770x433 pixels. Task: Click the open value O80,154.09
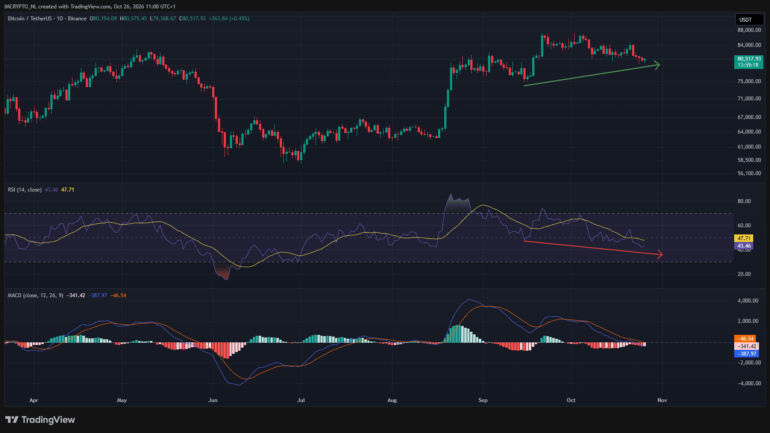pyautogui.click(x=103, y=19)
